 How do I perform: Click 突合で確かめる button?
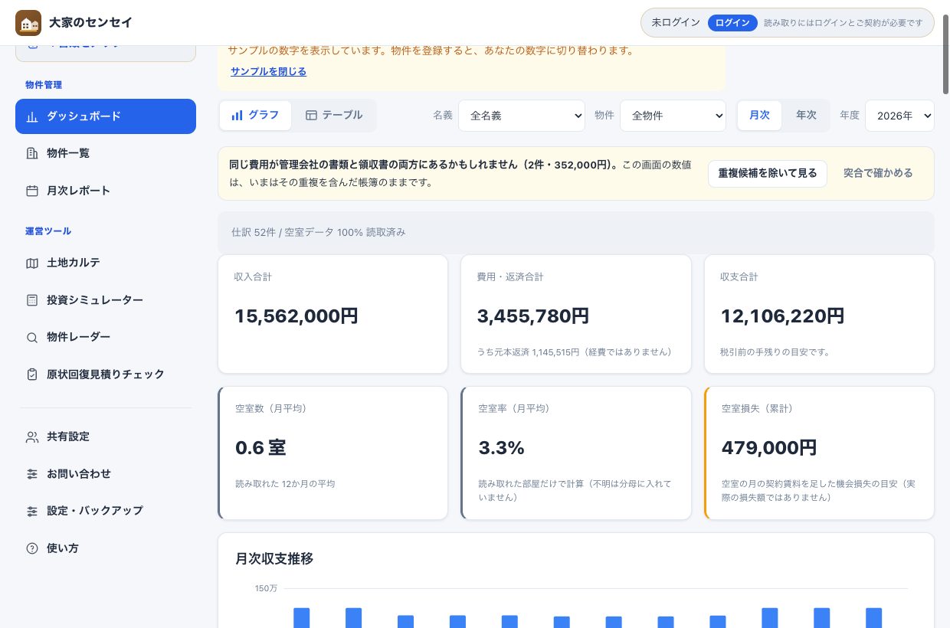pyautogui.click(x=878, y=173)
